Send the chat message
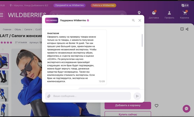 pyautogui.click(x=137, y=96)
